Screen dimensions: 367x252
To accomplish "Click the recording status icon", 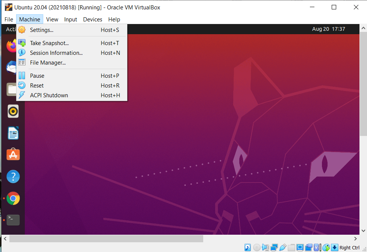I will click(309, 247).
